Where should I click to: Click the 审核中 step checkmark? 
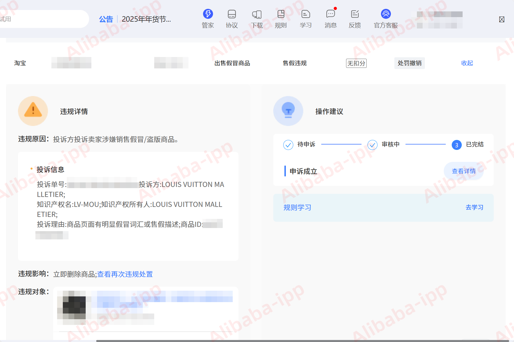tap(372, 145)
